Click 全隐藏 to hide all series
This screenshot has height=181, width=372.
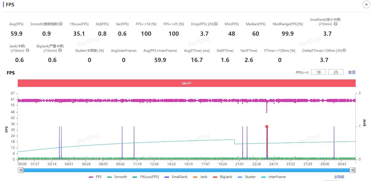(x=339, y=177)
